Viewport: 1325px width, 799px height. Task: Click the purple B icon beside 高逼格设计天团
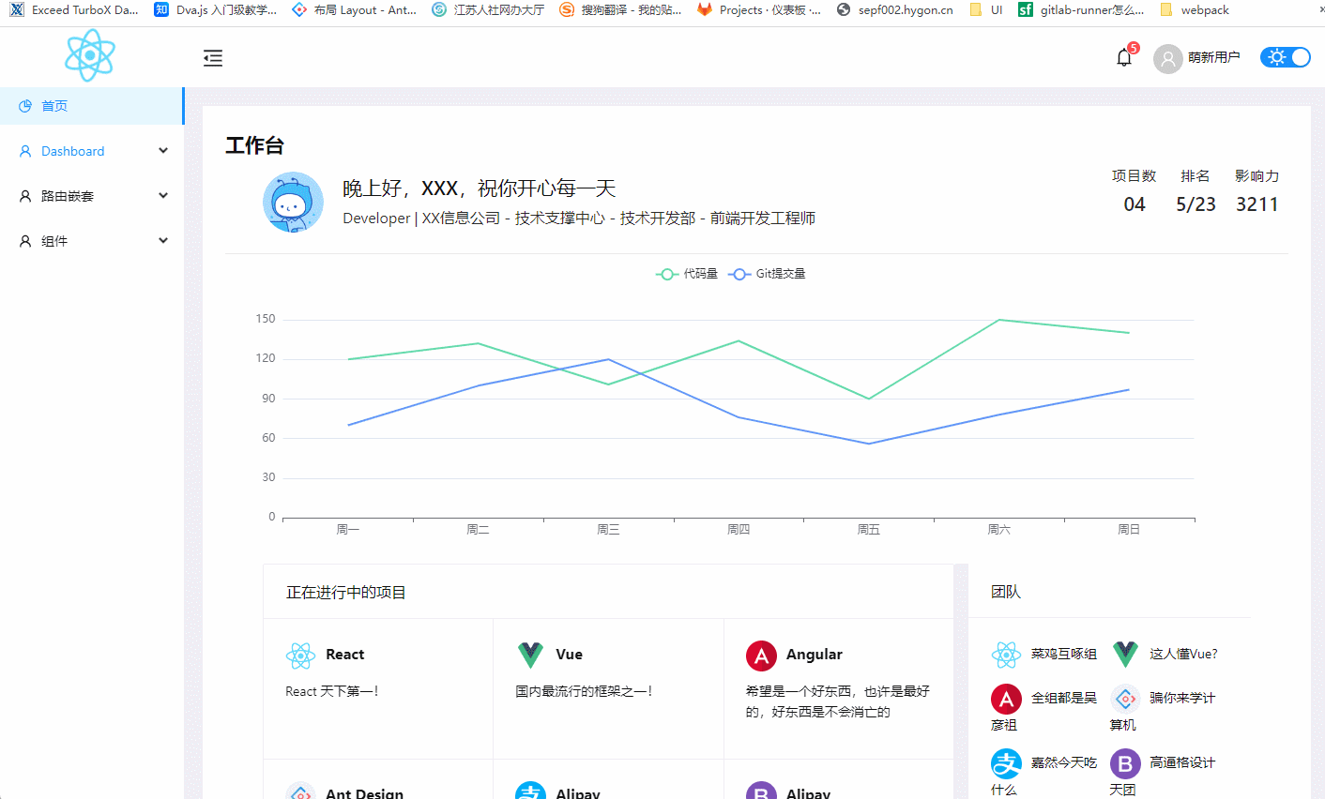pyautogui.click(x=1125, y=763)
